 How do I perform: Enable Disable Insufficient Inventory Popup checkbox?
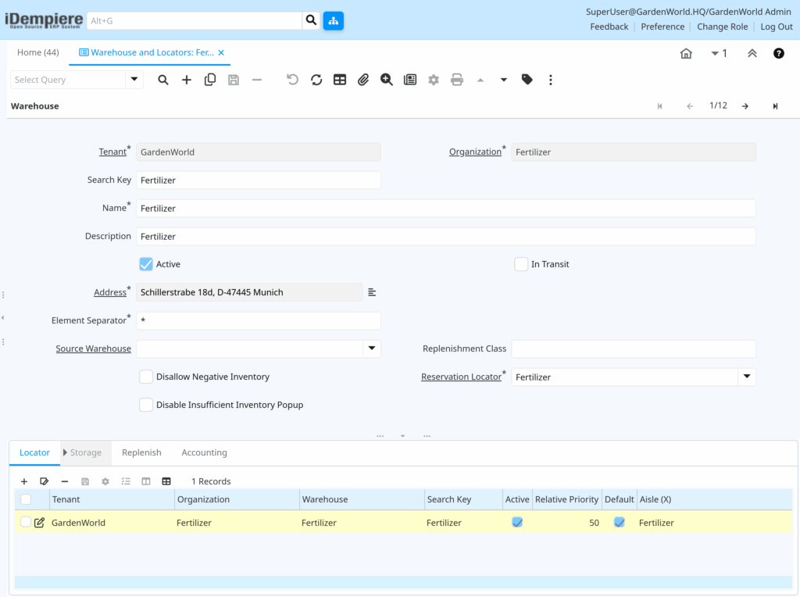click(x=146, y=405)
